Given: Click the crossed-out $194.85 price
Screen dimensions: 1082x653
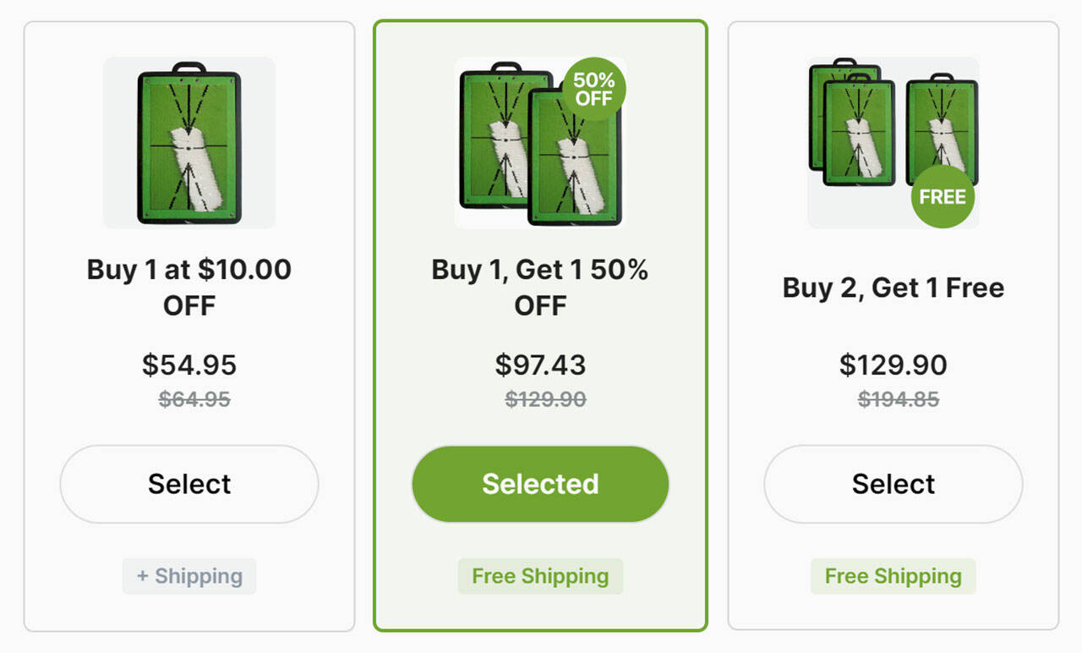Looking at the screenshot, I should point(899,399).
